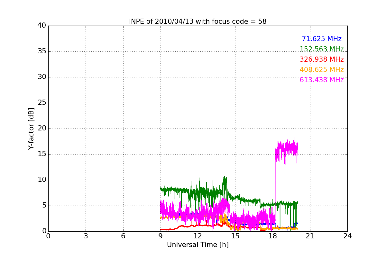Select the 71.625 MHz legend label
This screenshot has width=386, height=257.
[322, 39]
